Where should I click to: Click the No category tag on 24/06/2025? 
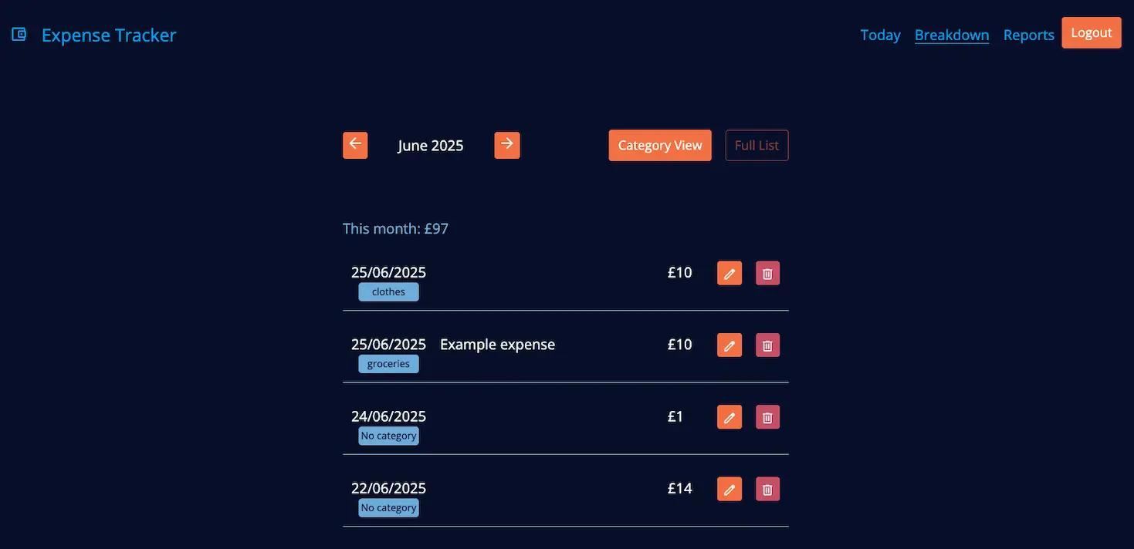point(388,435)
